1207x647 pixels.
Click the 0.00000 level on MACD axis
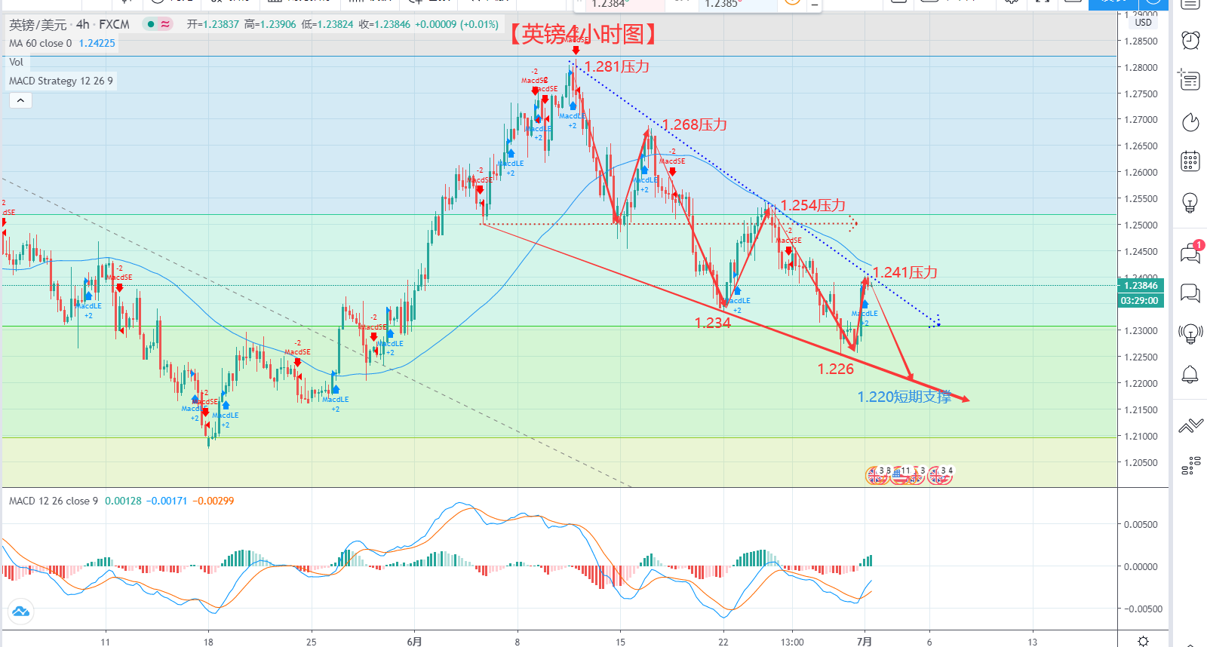(1141, 566)
